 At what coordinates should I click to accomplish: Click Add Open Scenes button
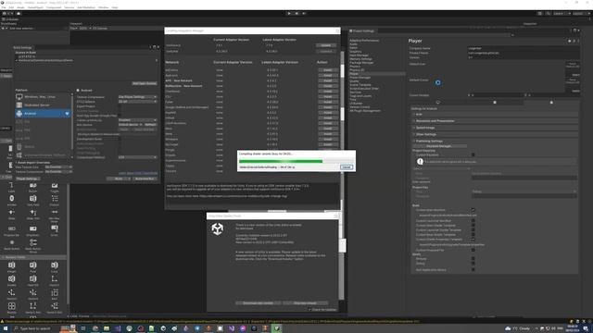pyautogui.click(x=145, y=83)
